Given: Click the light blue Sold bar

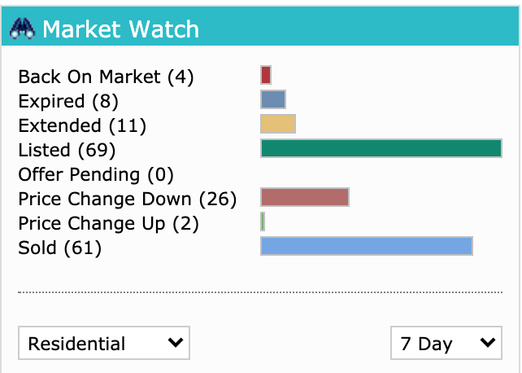Looking at the screenshot, I should [x=367, y=246].
